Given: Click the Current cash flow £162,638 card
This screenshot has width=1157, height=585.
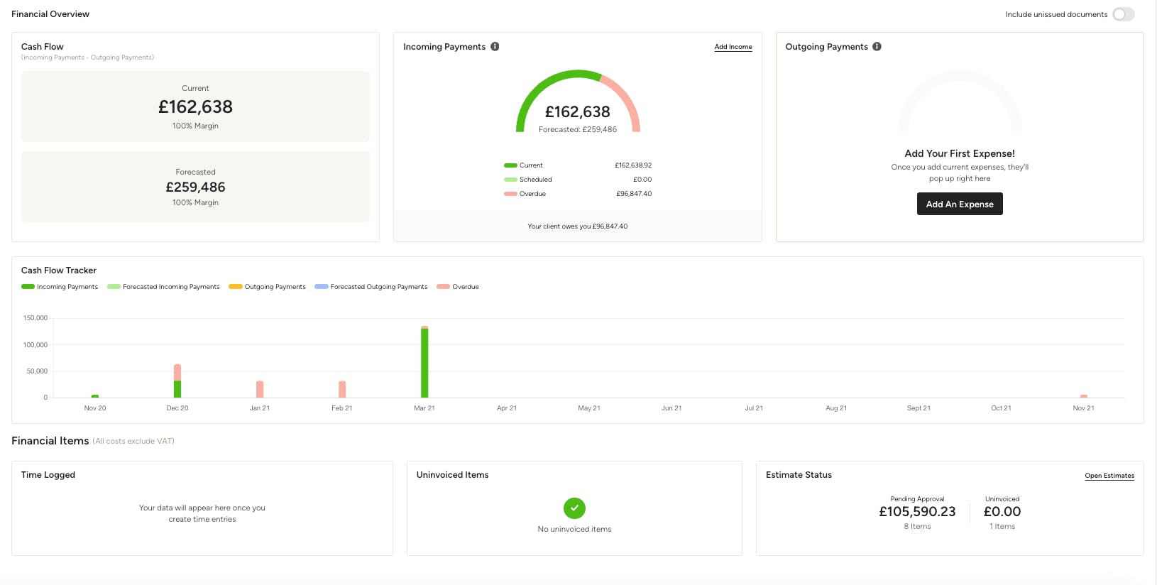Looking at the screenshot, I should coord(195,106).
